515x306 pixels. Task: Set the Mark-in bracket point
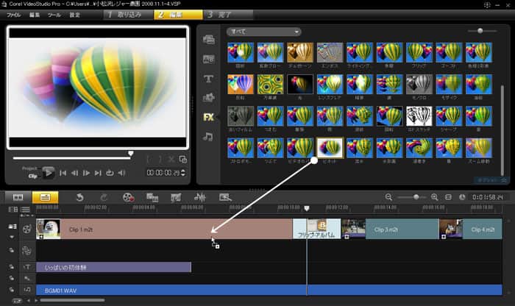click(x=149, y=160)
